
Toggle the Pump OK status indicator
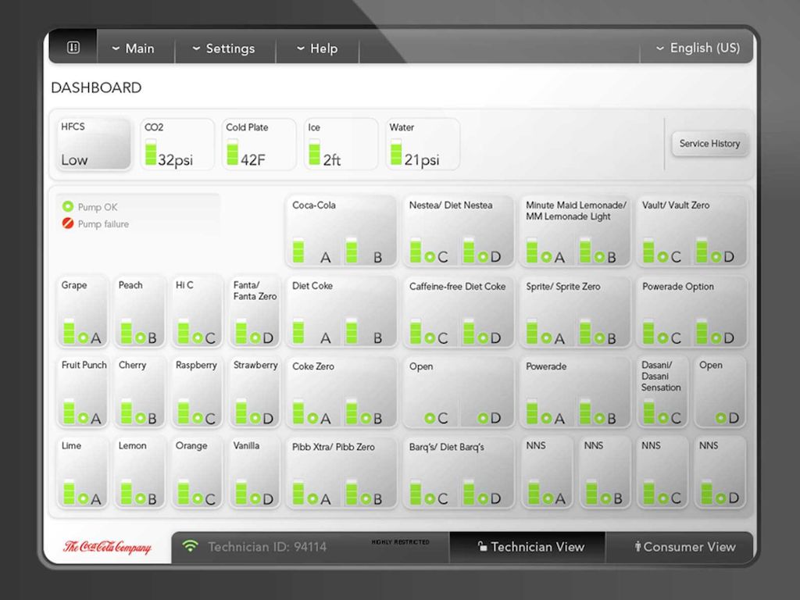point(66,207)
